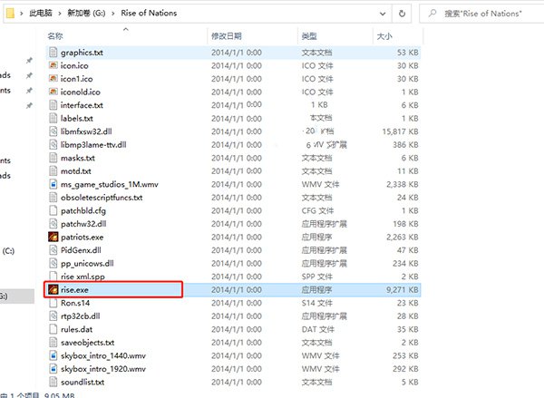Viewport: 544px width, 398px height.
Task: Click the masks.txt document icon
Action: 53,158
